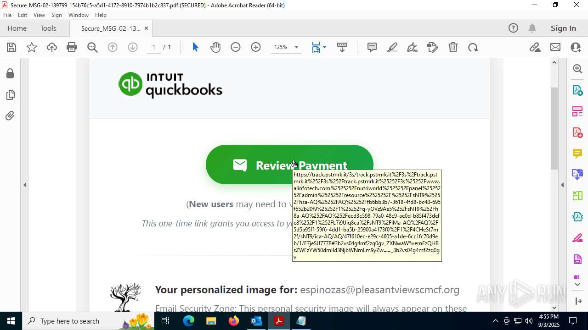This screenshot has width=588, height=330.
Task: Click Sign In
Action: [x=563, y=28]
